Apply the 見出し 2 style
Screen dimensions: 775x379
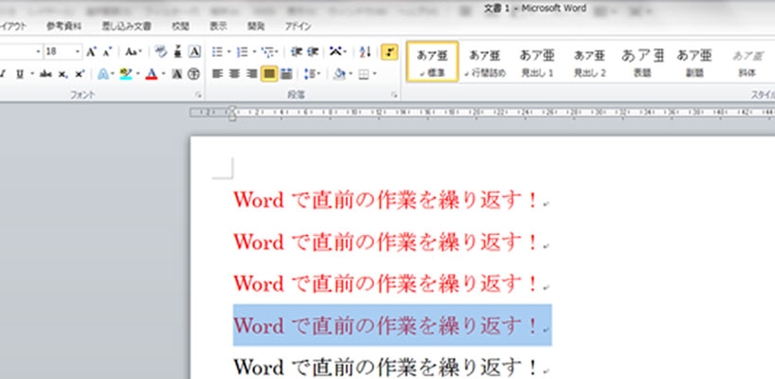[x=589, y=62]
